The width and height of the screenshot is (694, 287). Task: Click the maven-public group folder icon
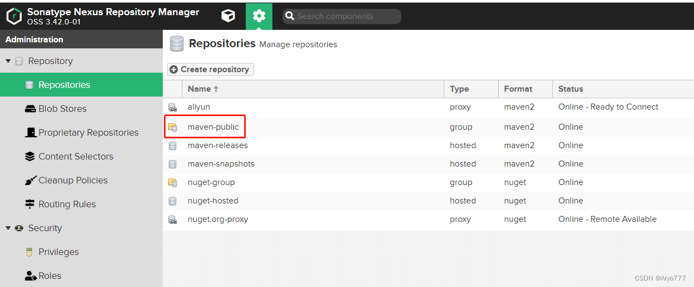(173, 127)
